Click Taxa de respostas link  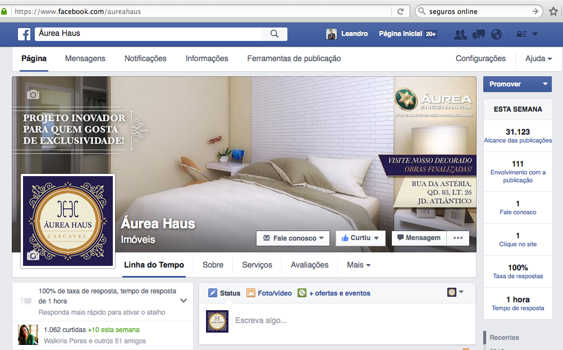pyautogui.click(x=518, y=276)
